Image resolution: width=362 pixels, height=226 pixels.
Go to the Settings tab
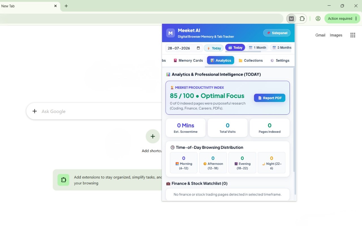(x=280, y=60)
